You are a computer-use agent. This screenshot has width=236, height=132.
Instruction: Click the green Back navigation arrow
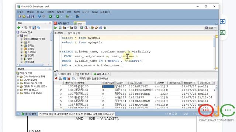tap(51, 16)
